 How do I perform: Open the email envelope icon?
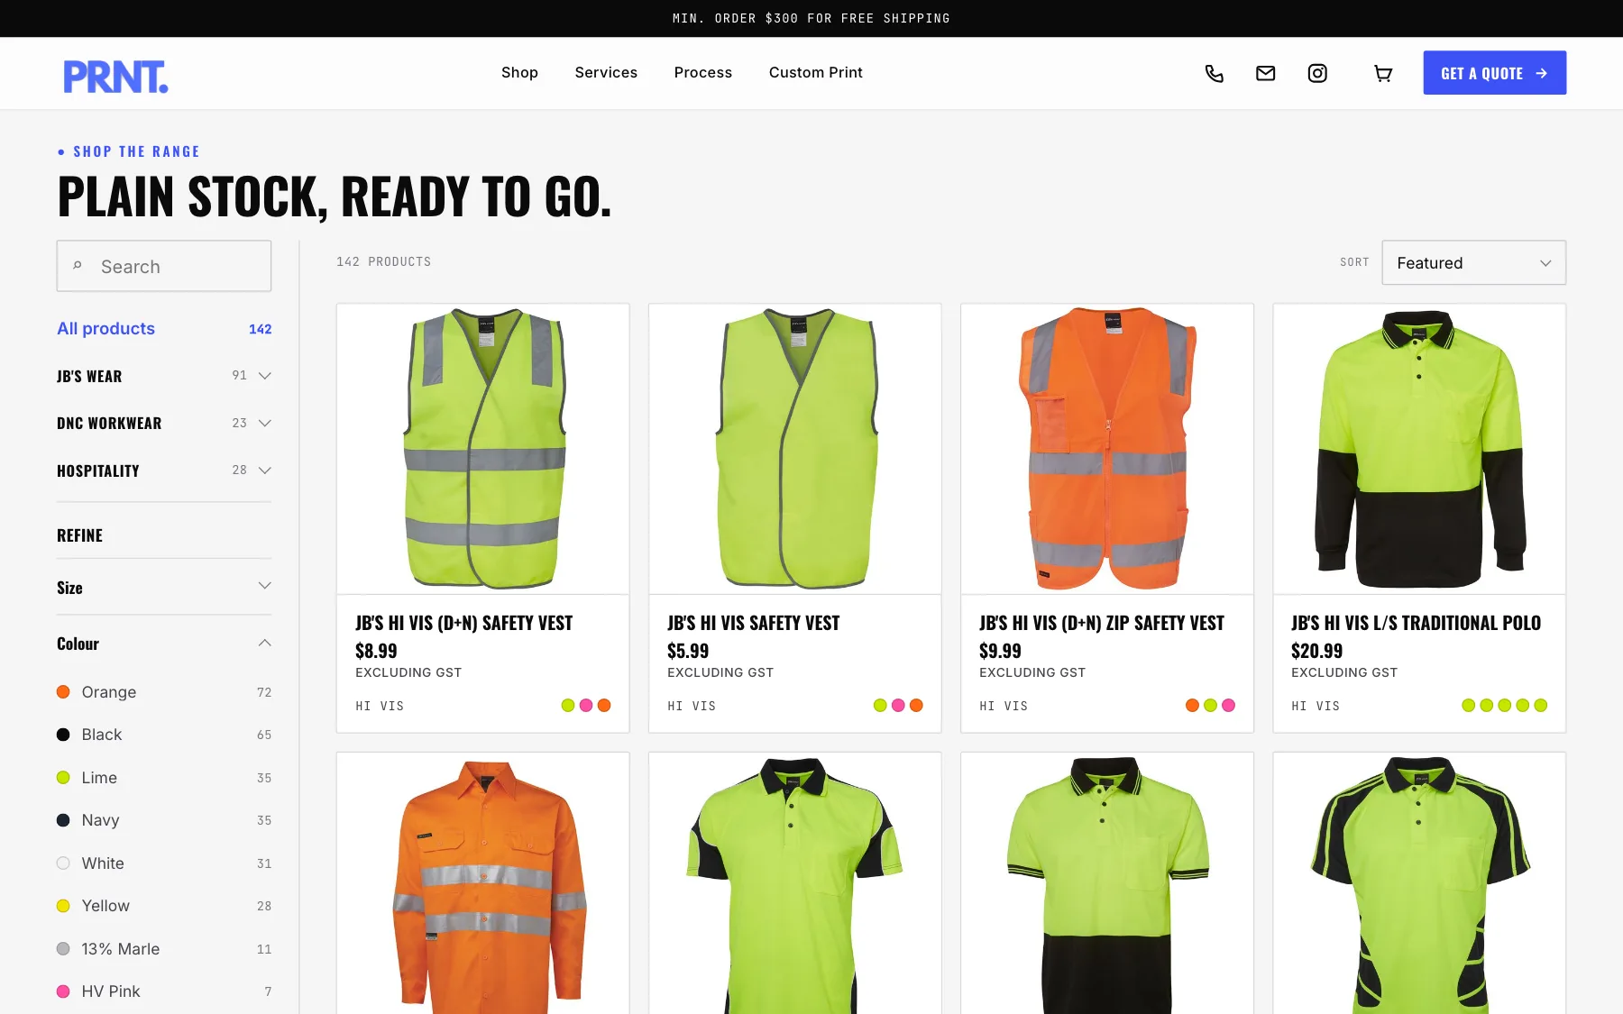click(x=1265, y=73)
